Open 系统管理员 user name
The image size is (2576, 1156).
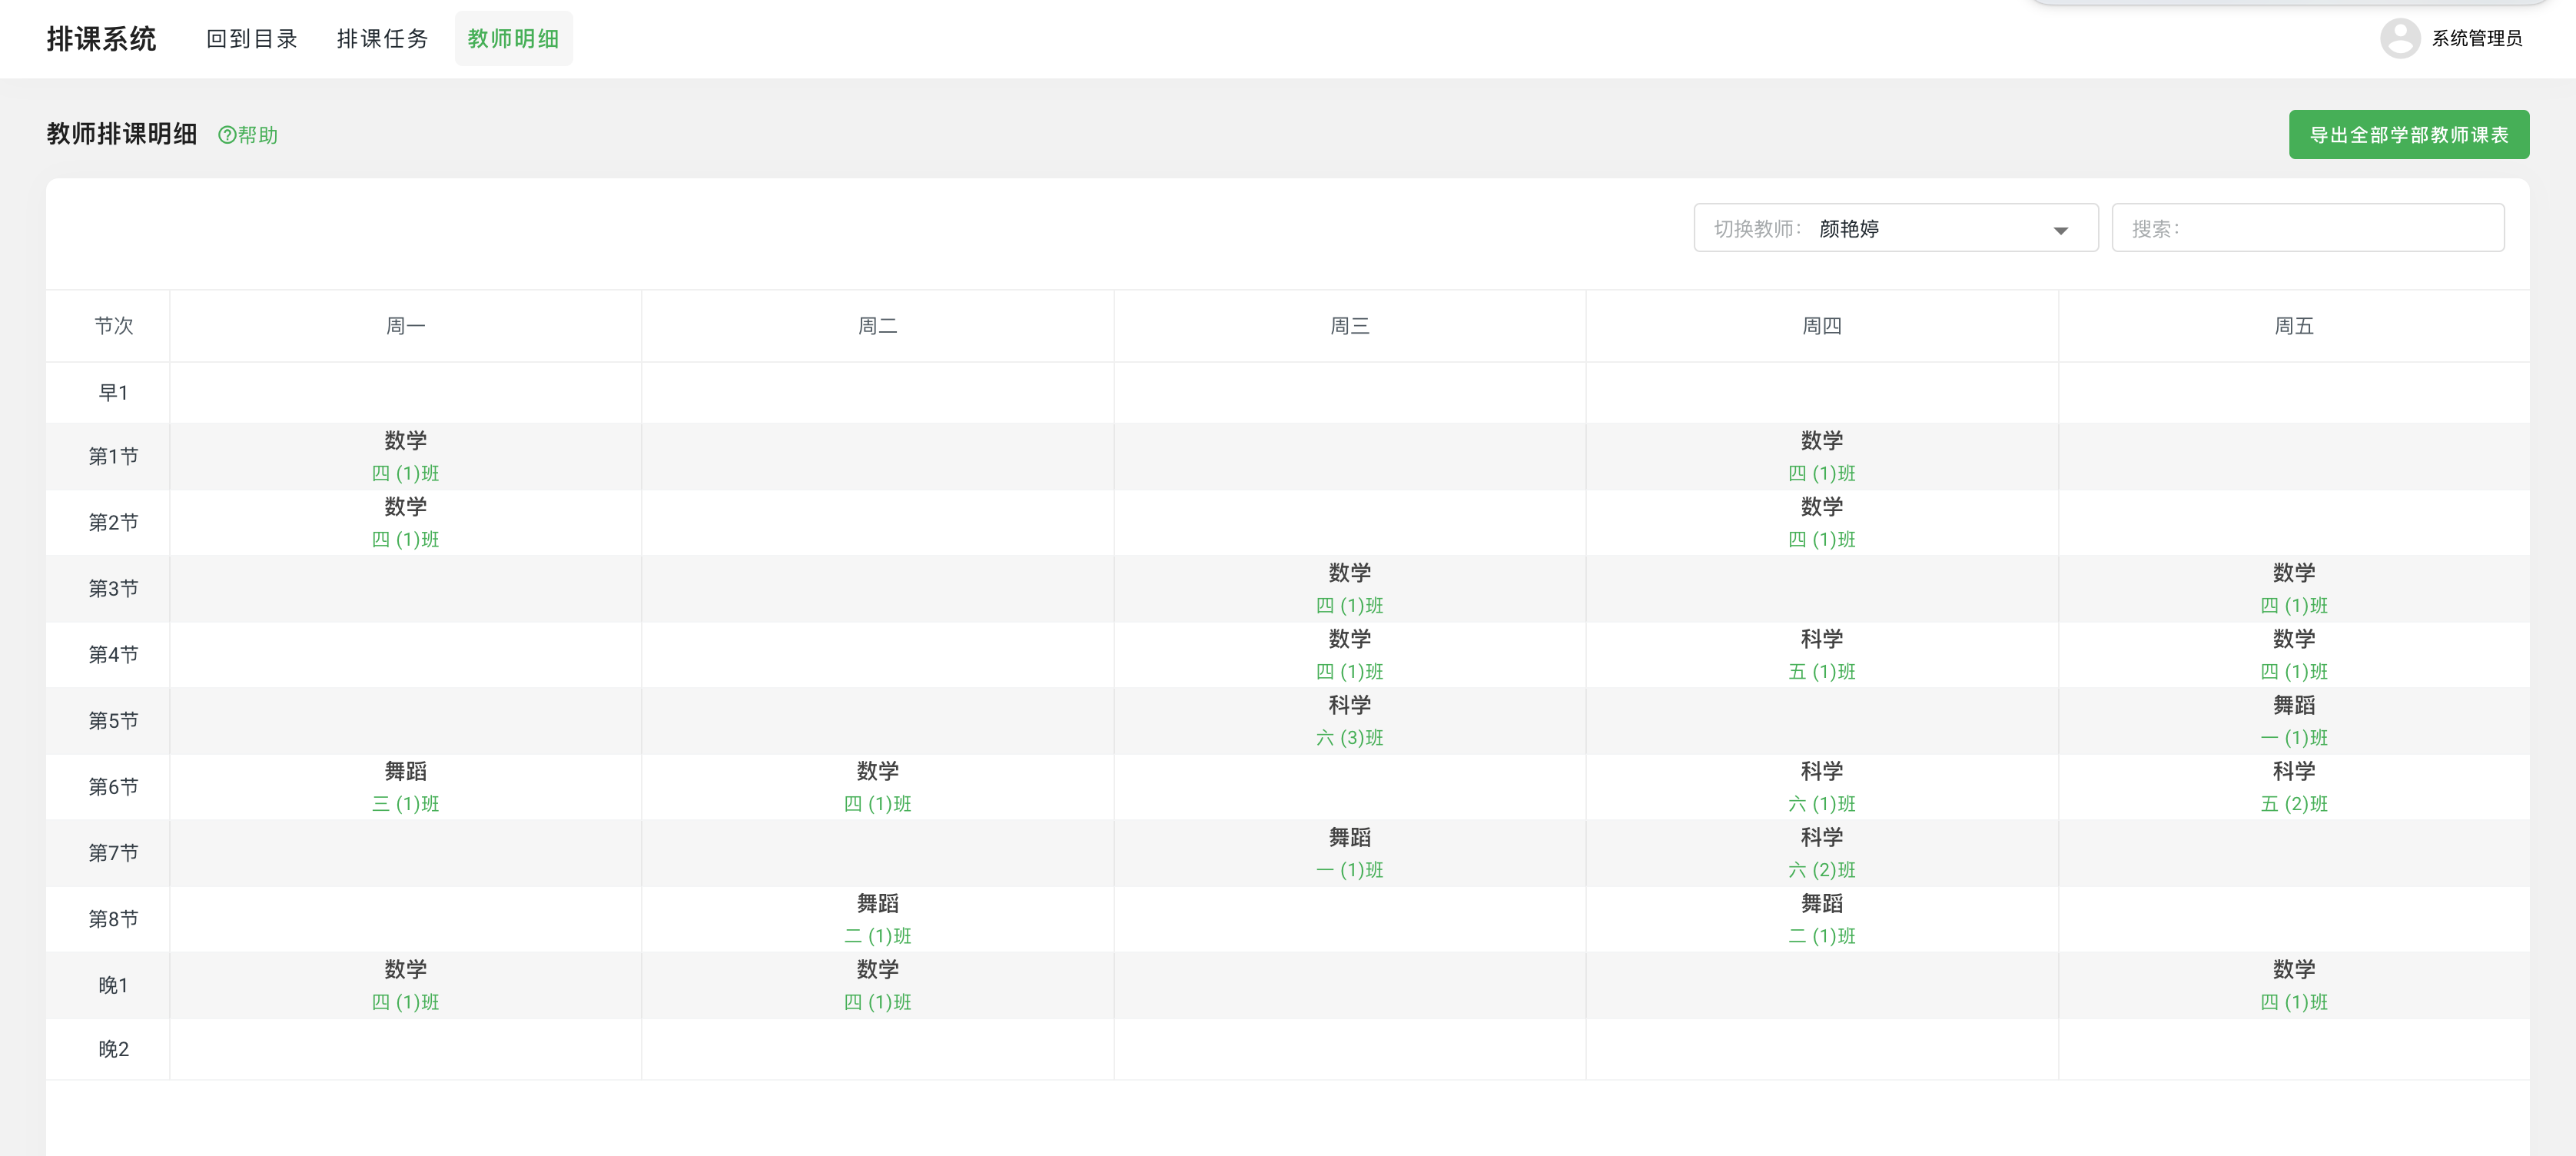[x=2476, y=38]
